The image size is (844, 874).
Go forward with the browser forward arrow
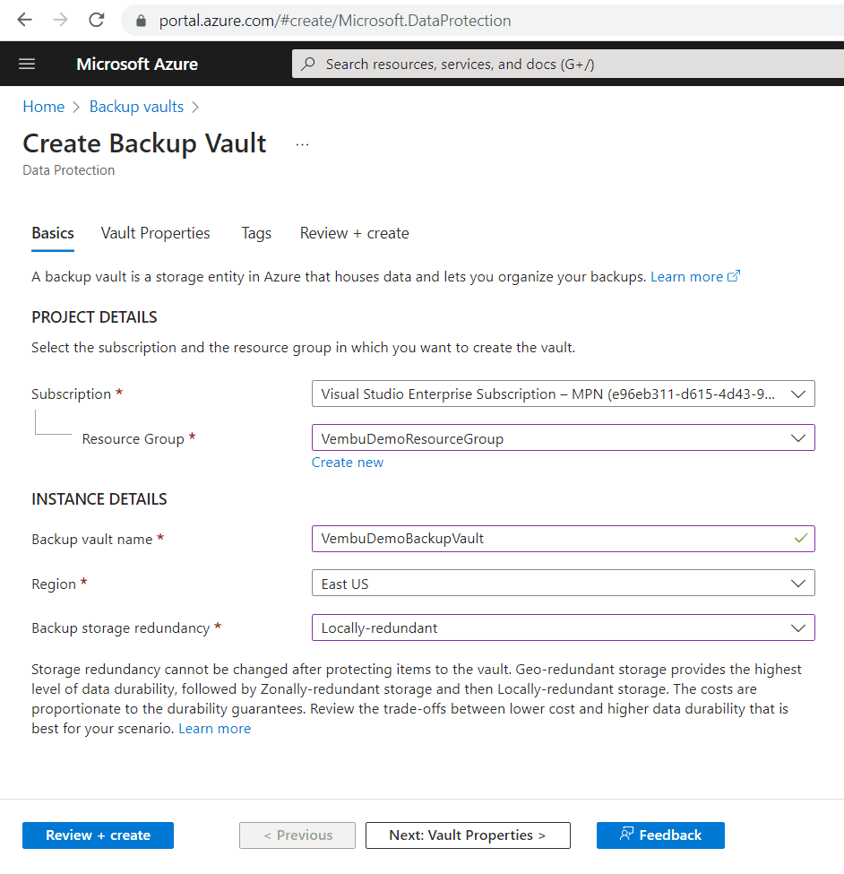[x=60, y=20]
